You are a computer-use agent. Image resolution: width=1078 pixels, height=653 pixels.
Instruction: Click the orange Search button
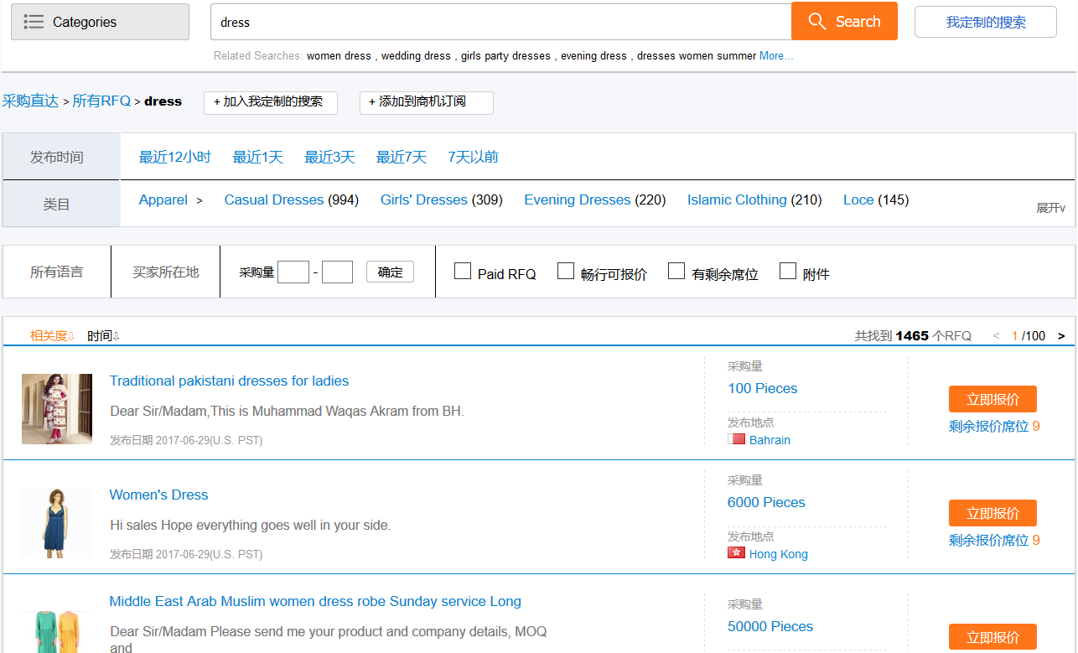844,21
